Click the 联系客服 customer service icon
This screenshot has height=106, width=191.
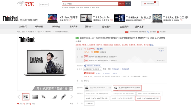pos(148,32)
